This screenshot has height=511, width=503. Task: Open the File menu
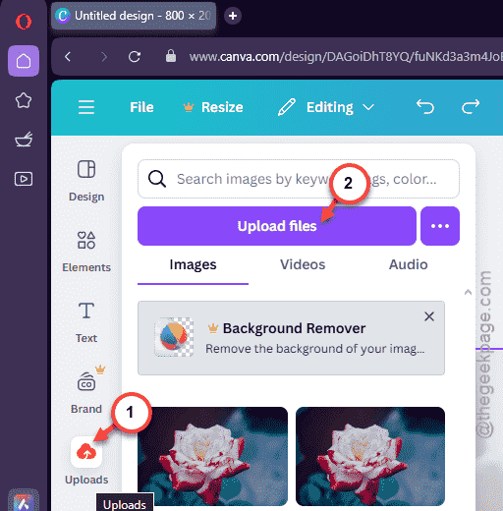(x=141, y=107)
